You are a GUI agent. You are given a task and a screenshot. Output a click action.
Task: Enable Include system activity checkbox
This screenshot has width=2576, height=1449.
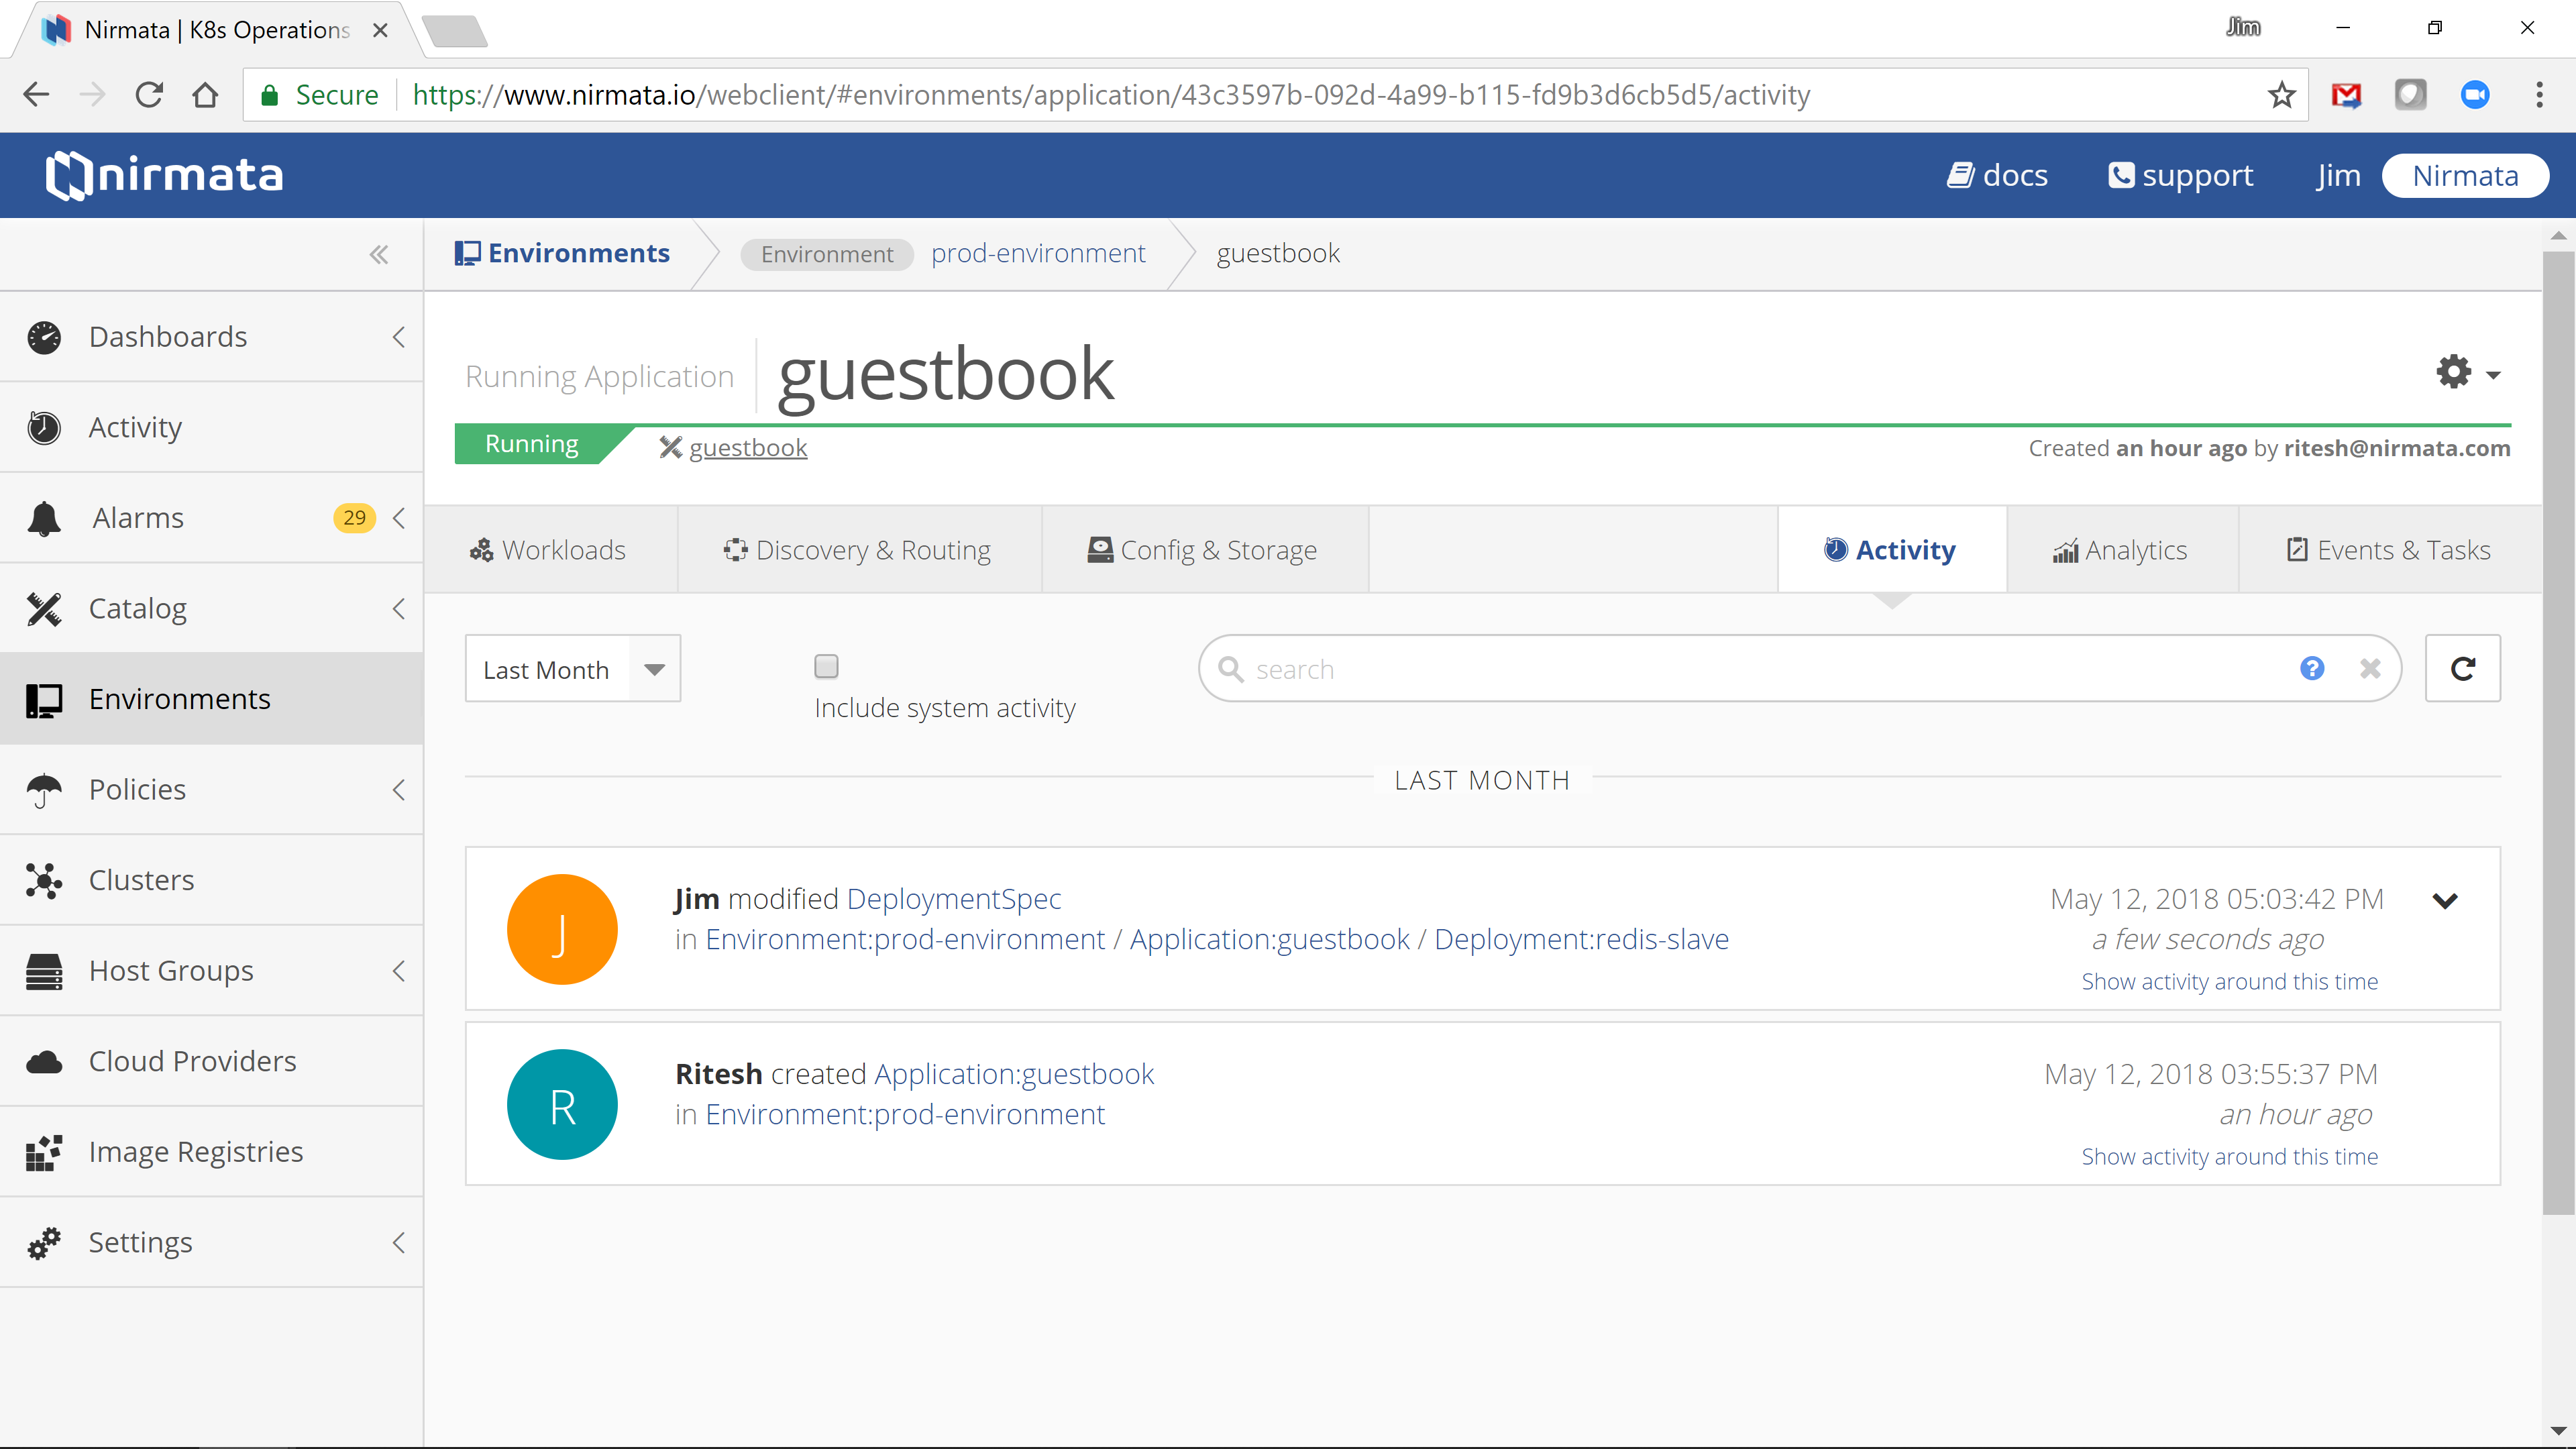pyautogui.click(x=826, y=666)
